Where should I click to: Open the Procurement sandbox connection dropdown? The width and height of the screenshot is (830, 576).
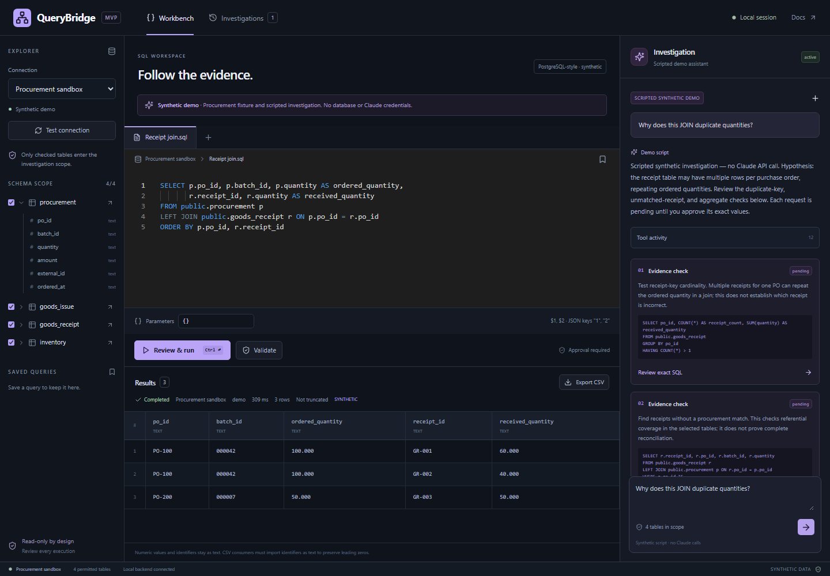tap(62, 89)
